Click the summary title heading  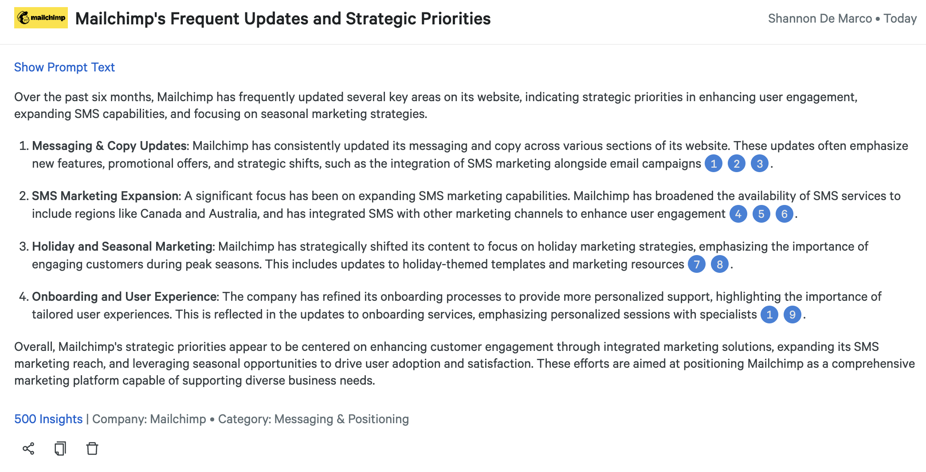click(283, 19)
